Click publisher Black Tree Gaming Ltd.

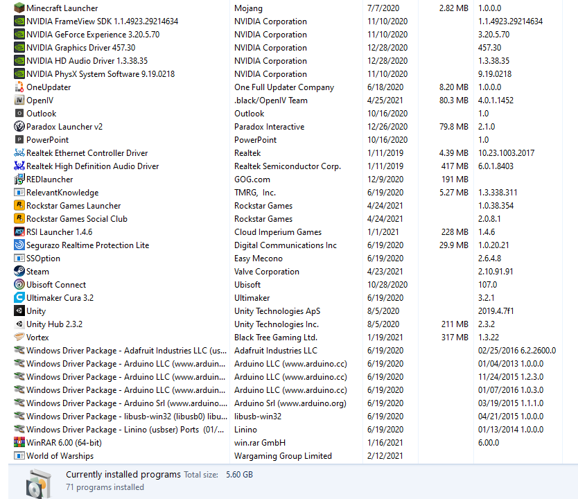pos(276,337)
